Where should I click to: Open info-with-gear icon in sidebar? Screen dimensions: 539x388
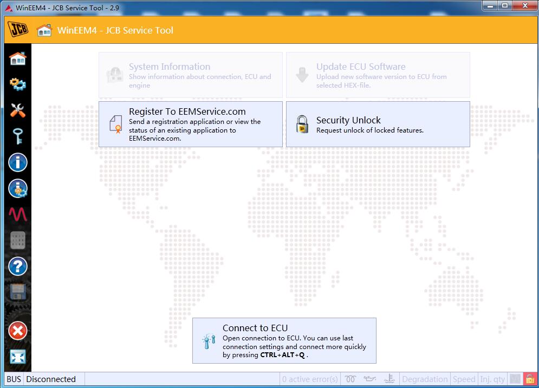[18, 188]
